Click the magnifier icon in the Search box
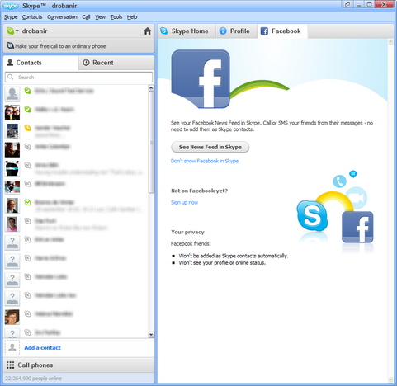The image size is (397, 386). point(11,77)
